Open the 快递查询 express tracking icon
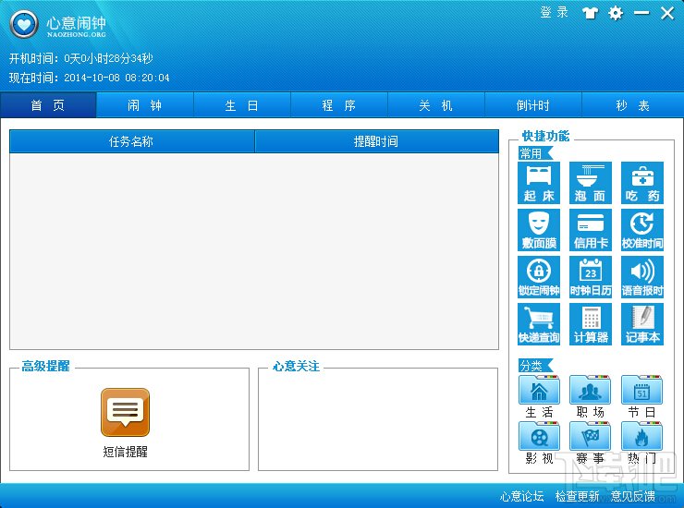Viewport: 684px width, 508px height. click(x=539, y=324)
